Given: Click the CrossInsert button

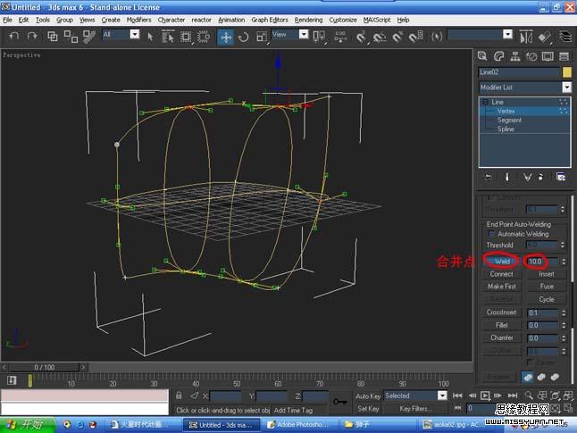Looking at the screenshot, I should click(x=502, y=312).
